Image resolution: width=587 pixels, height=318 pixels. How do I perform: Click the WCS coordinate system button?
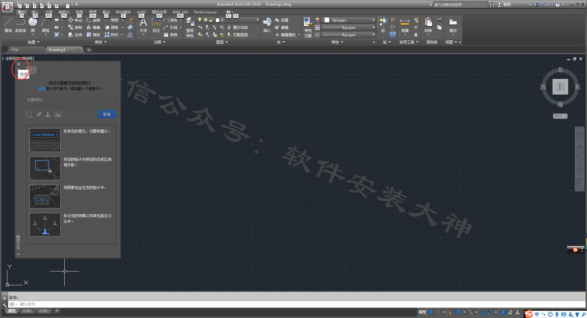560,116
